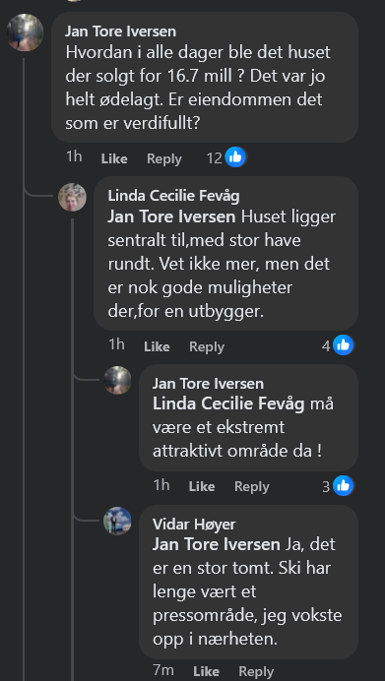Open Linda Cecilie Fevåg's author name link
Image resolution: width=385 pixels, height=681 pixels.
(173, 196)
